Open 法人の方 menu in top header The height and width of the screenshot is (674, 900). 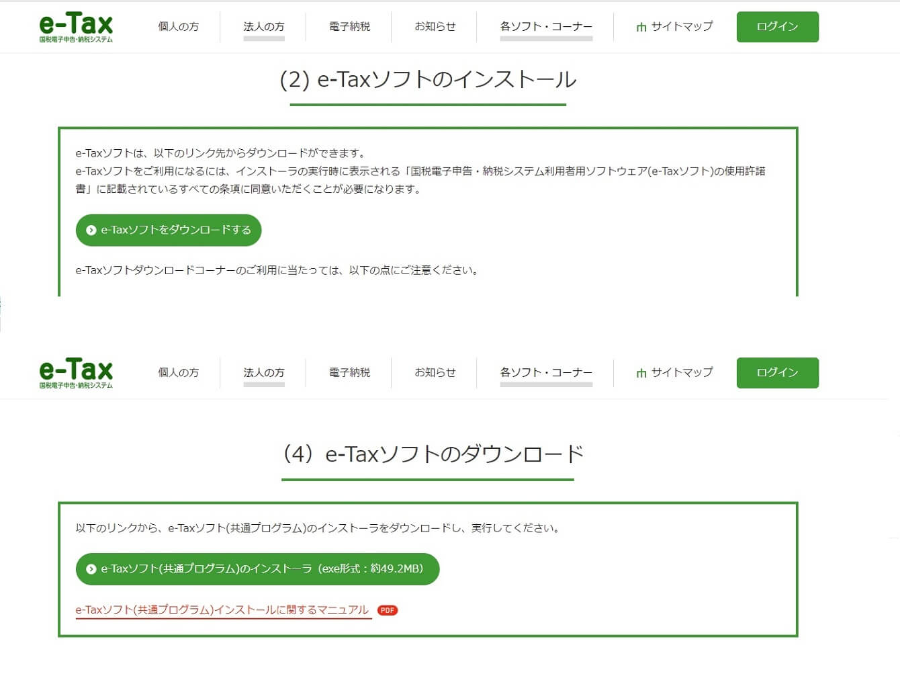[264, 27]
